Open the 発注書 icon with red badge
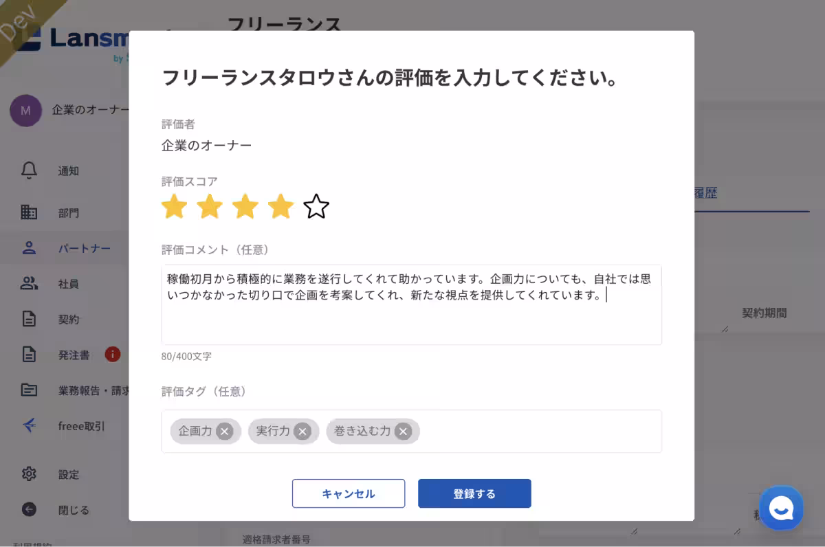Screen dimensions: 825x547 [28, 355]
